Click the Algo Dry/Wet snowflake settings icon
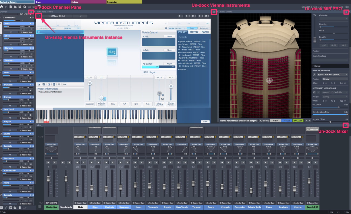The image size is (351, 214). pyautogui.click(x=163, y=95)
